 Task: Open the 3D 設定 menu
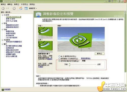[24, 4]
